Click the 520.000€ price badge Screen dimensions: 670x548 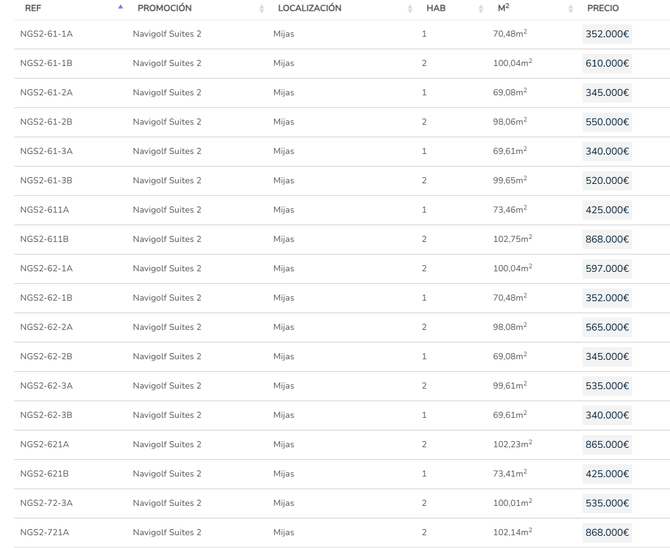tap(606, 181)
